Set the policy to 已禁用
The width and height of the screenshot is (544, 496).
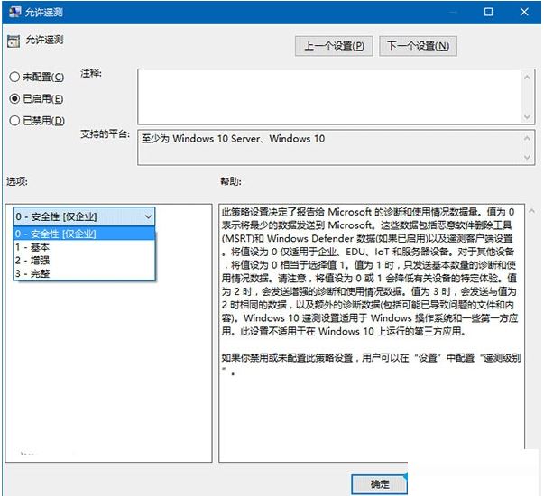pyautogui.click(x=14, y=120)
